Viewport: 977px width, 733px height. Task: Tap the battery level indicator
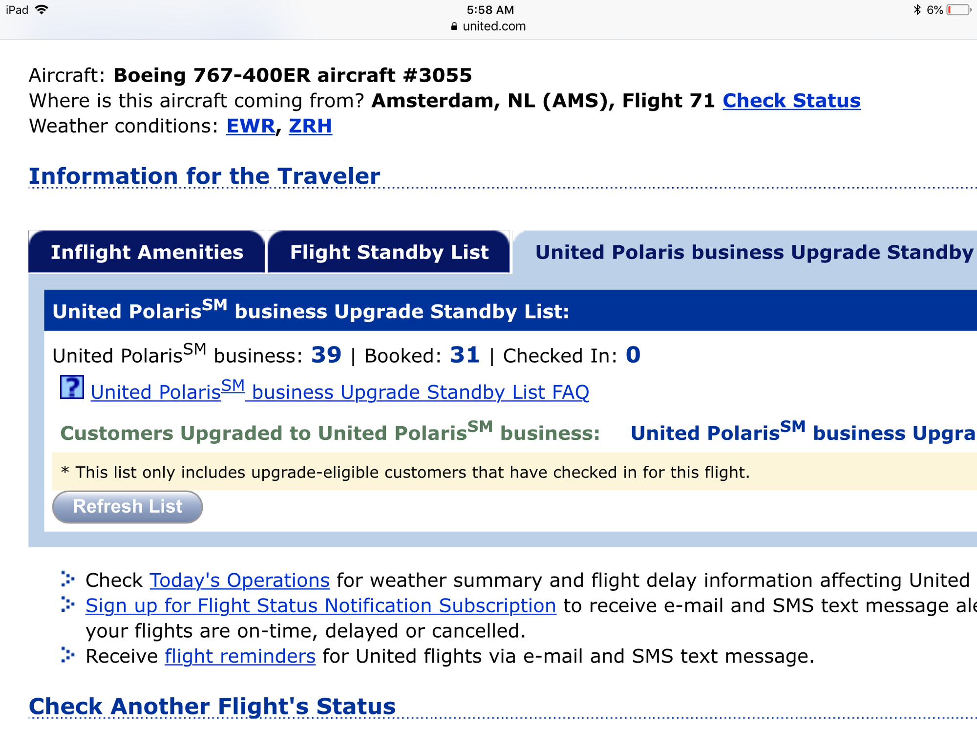click(958, 10)
